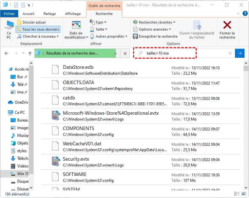The width and height of the screenshot is (249, 198).
Task: Click the Outils de recherche contextual tab
Action: click(104, 5)
